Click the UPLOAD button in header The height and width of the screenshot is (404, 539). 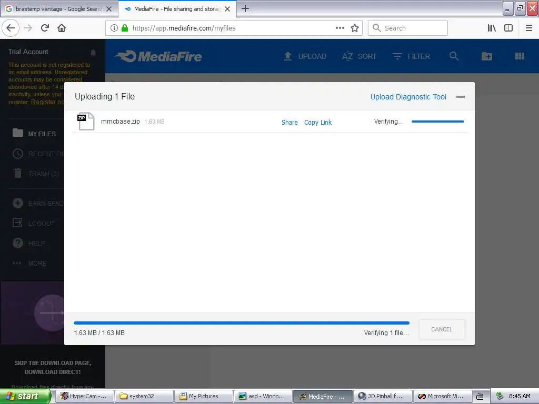pyautogui.click(x=305, y=56)
